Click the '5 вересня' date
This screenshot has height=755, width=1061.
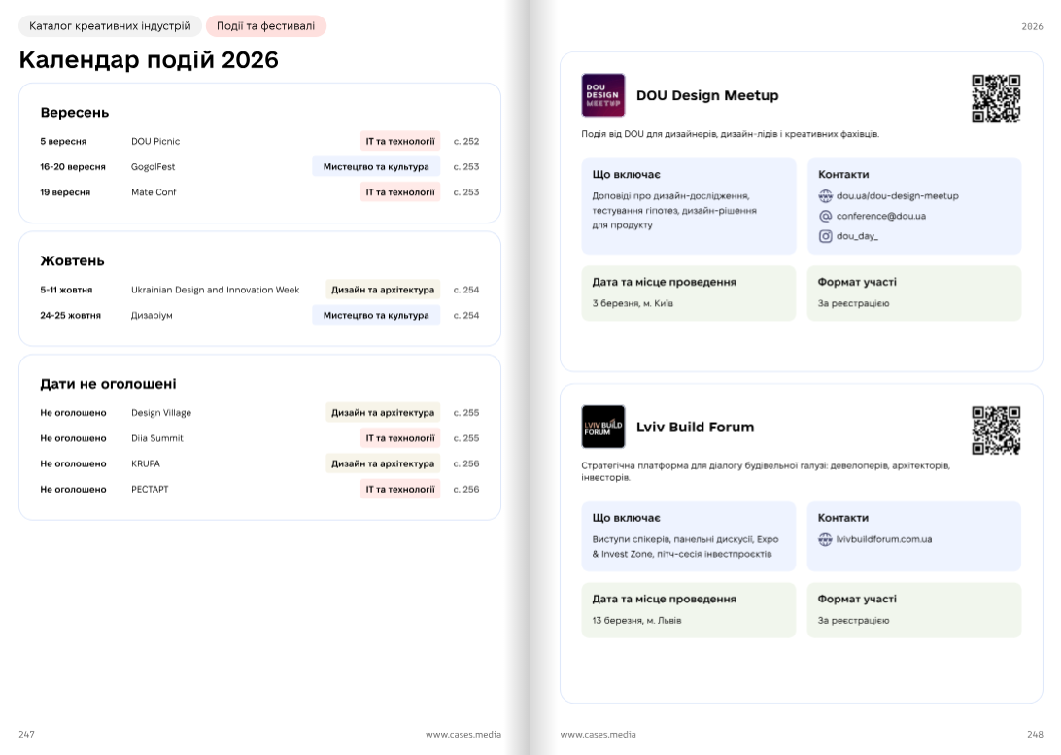[x=63, y=142]
